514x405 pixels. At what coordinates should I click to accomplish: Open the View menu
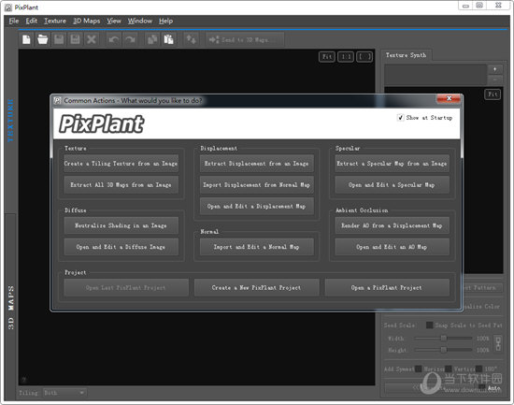[x=114, y=21]
